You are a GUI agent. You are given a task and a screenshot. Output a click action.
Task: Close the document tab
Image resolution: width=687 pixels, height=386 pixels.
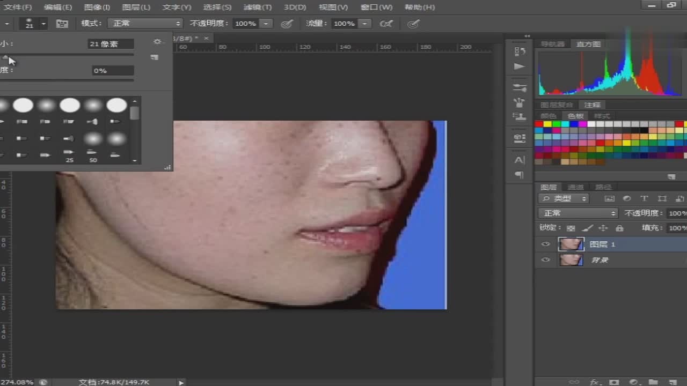click(206, 38)
